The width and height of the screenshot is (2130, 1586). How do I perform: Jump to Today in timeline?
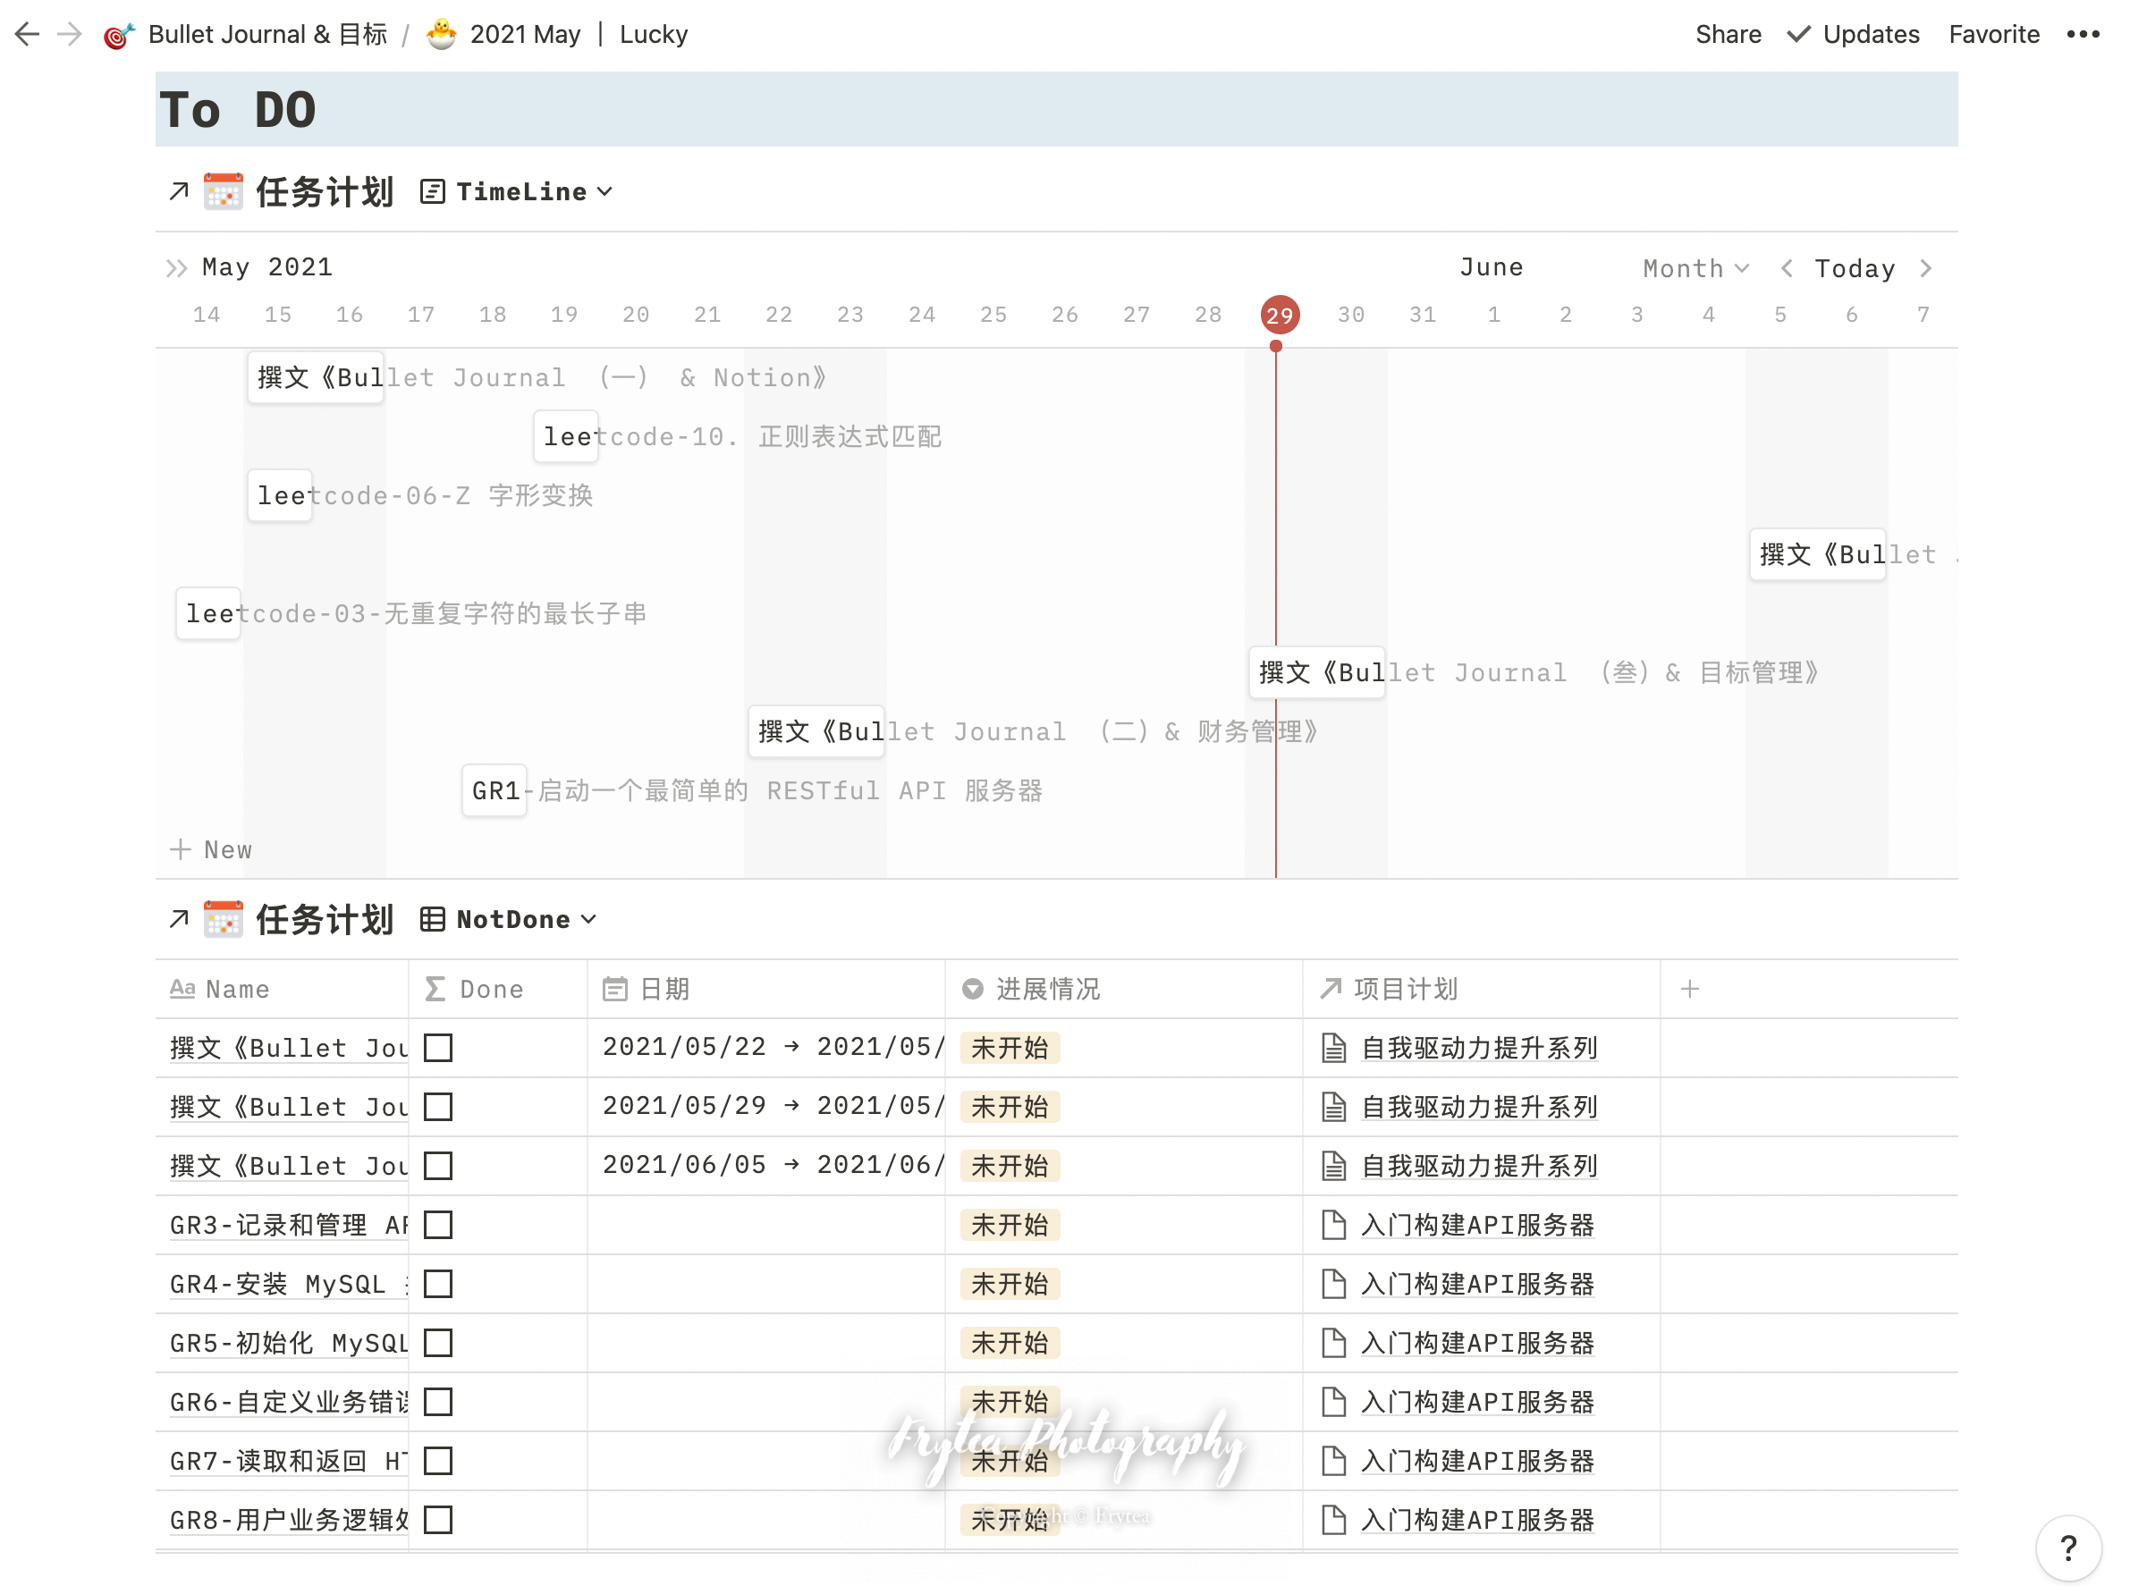point(1855,269)
